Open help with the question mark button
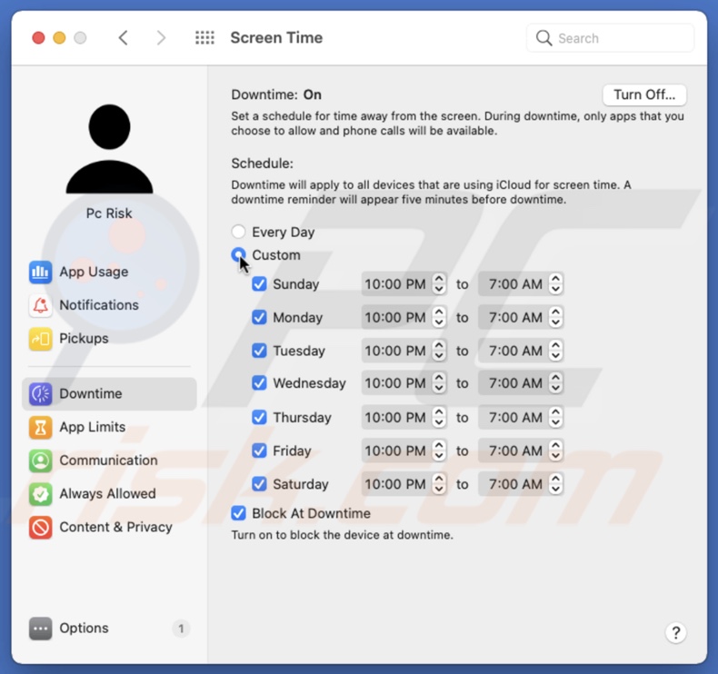The height and width of the screenshot is (674, 718). tap(675, 633)
